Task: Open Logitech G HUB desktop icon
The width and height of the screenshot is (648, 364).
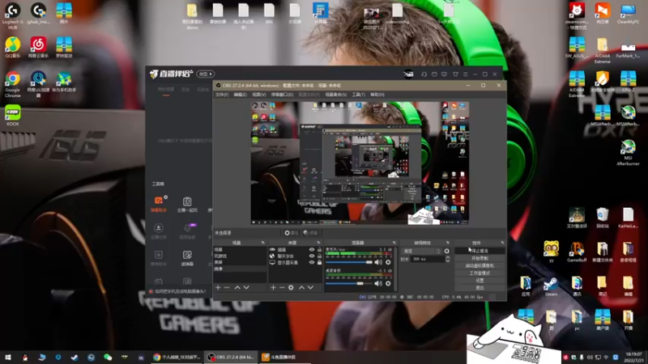Action: [12, 16]
